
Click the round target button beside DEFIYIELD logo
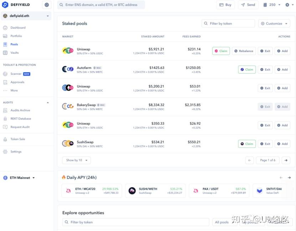(x=47, y=5)
